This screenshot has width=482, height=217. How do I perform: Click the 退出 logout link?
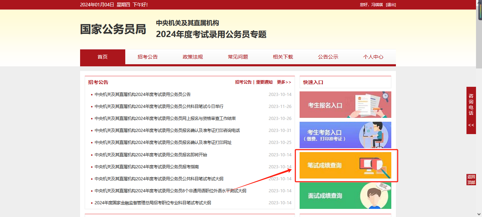coord(391,5)
